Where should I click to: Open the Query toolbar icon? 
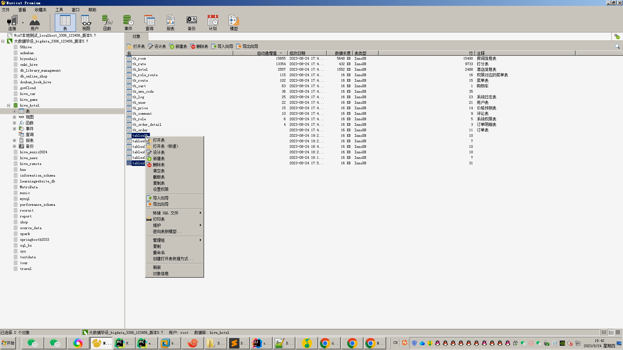click(149, 22)
